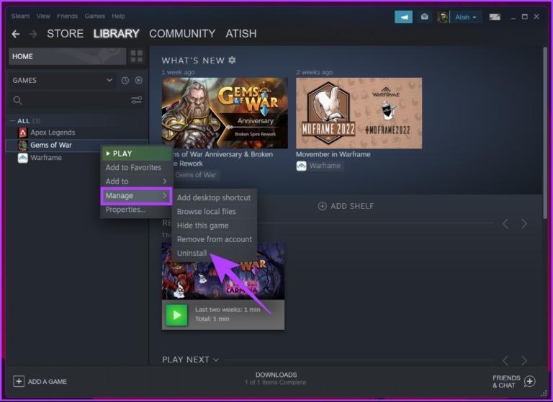553x402 pixels.
Task: Expand the Play Next shelf dropdown
Action: (216, 360)
